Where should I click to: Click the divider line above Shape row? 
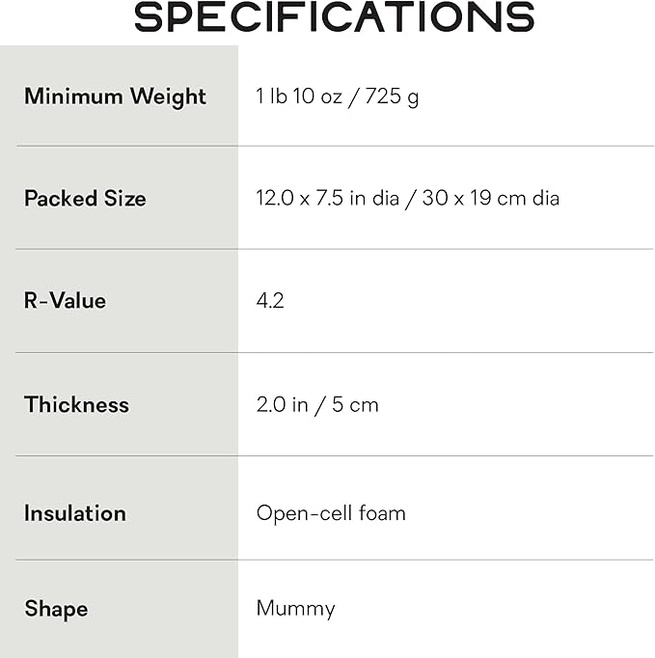335,560
